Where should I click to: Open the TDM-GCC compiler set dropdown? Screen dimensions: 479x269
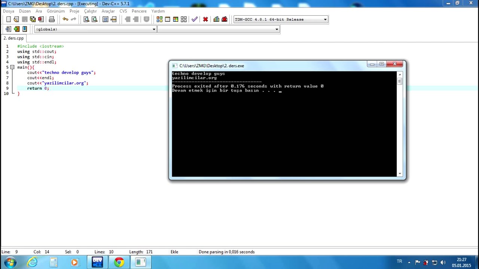pyautogui.click(x=325, y=19)
